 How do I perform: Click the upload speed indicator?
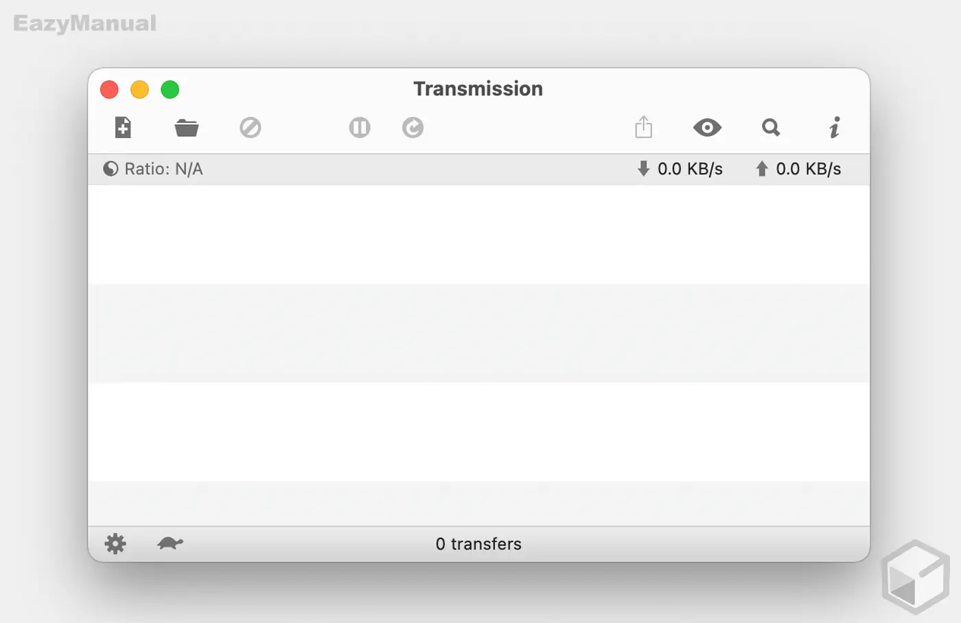coord(798,169)
